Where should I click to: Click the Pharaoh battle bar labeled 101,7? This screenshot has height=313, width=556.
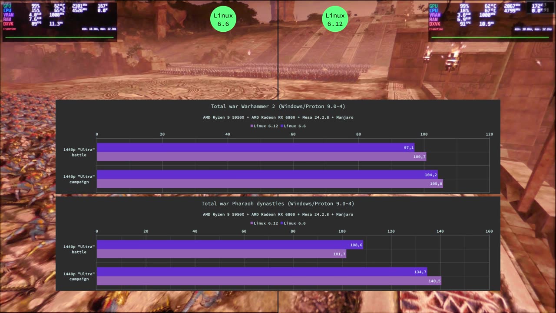[x=222, y=254]
